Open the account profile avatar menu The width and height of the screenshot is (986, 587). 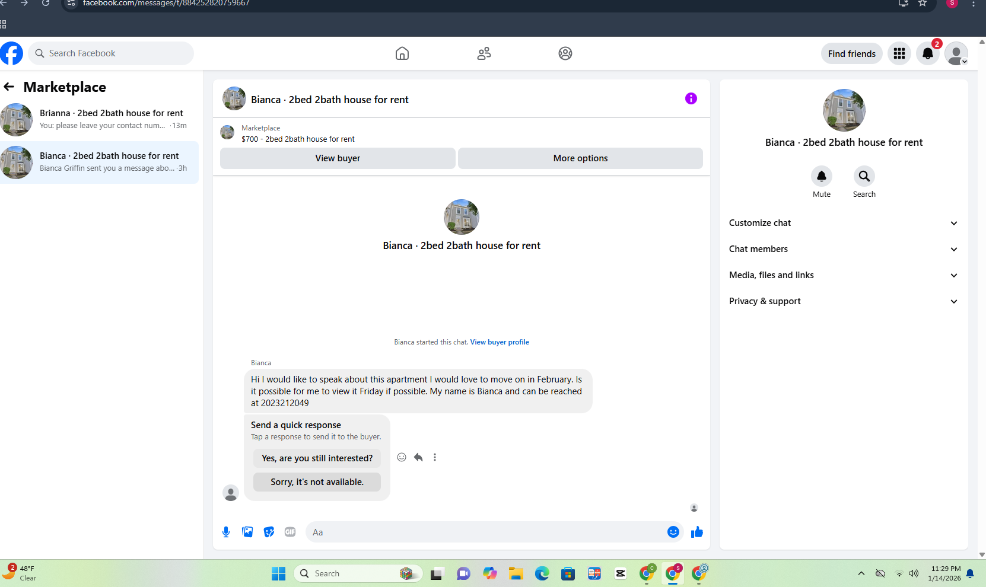tap(956, 53)
